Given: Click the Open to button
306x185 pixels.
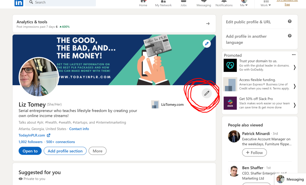Looking at the screenshot, I should 30,151.
